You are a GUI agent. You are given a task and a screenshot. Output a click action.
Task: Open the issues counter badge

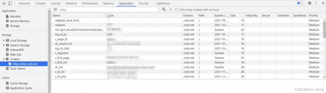(300, 3)
